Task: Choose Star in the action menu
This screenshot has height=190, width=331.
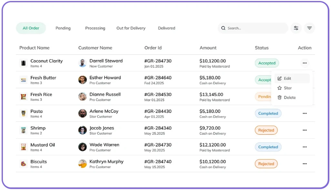Action: (292, 88)
